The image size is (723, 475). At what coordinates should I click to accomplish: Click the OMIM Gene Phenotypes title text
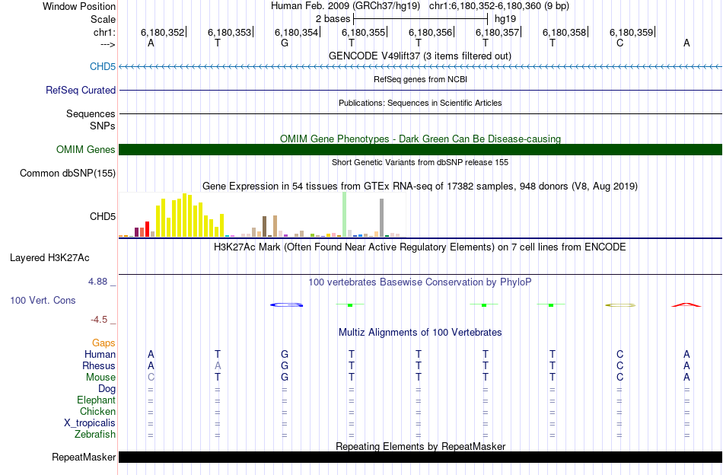click(421, 139)
